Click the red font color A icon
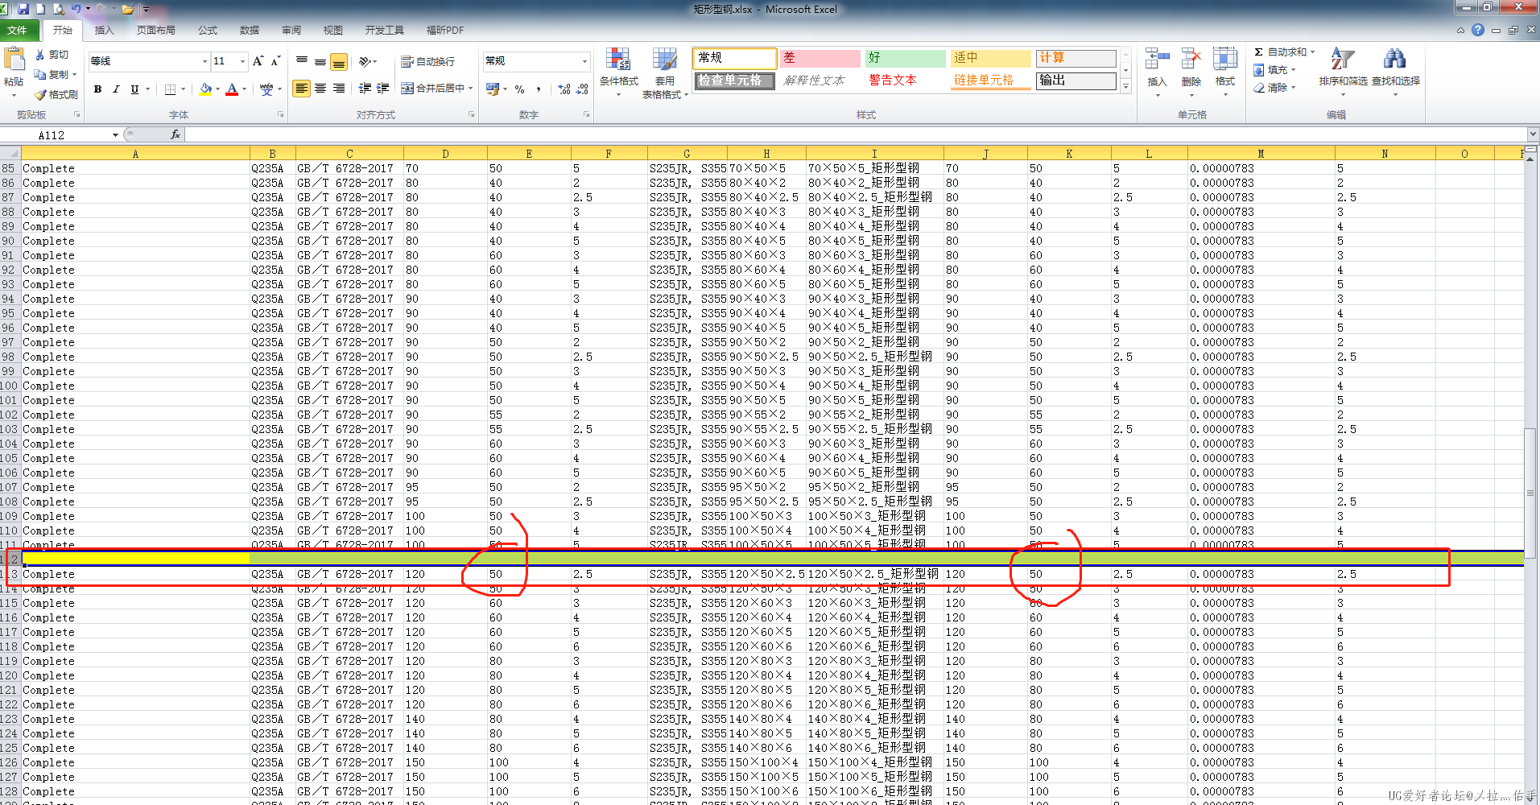 coord(232,89)
